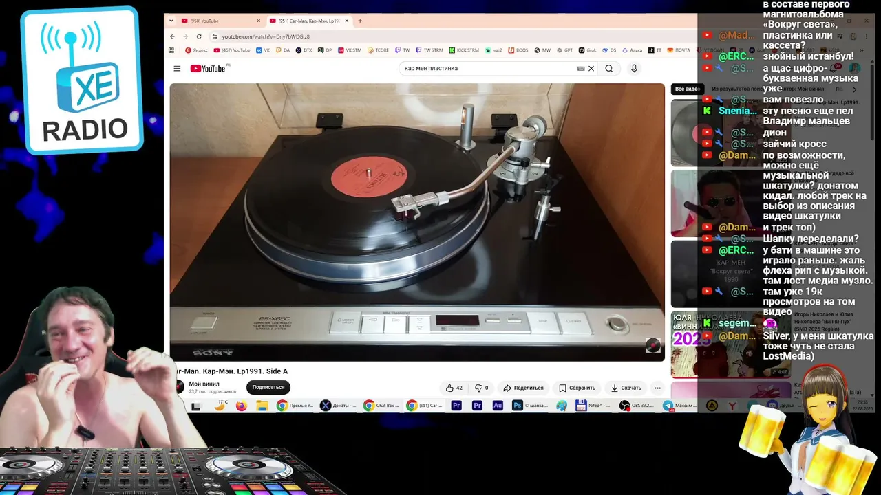Open a new browser tab
Screen dimensions: 881x495
click(x=360, y=21)
